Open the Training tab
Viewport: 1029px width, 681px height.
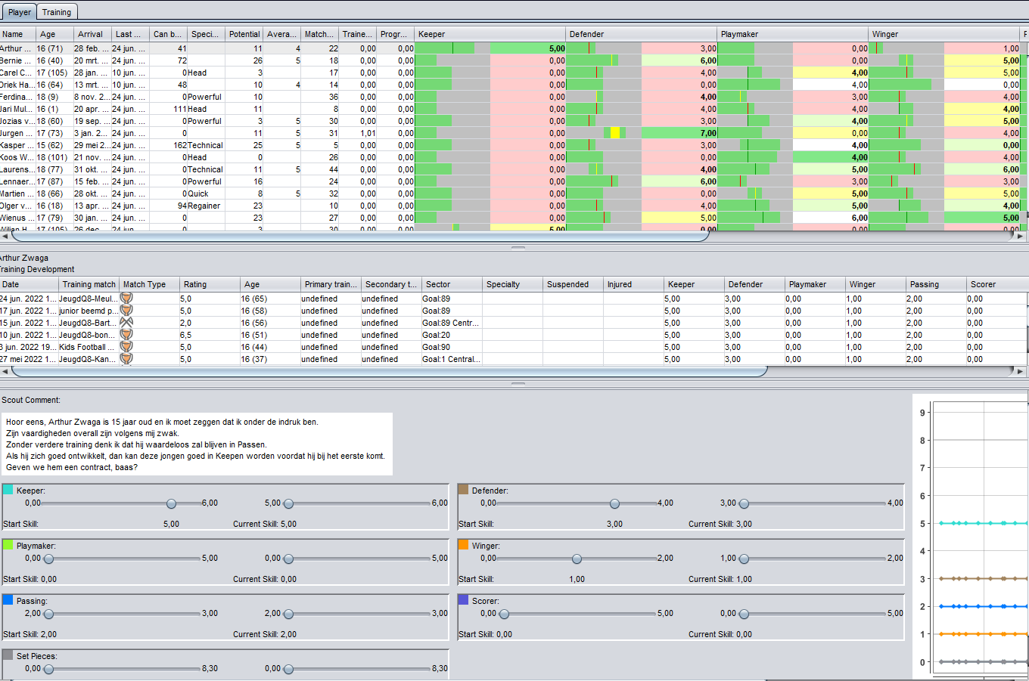pos(57,12)
